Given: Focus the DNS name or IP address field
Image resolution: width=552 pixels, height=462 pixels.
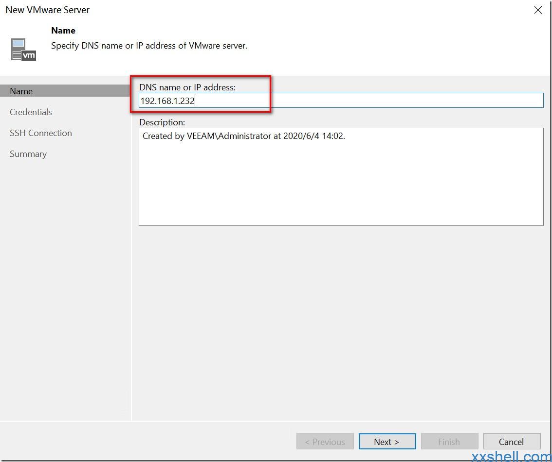Looking at the screenshot, I should pos(341,101).
